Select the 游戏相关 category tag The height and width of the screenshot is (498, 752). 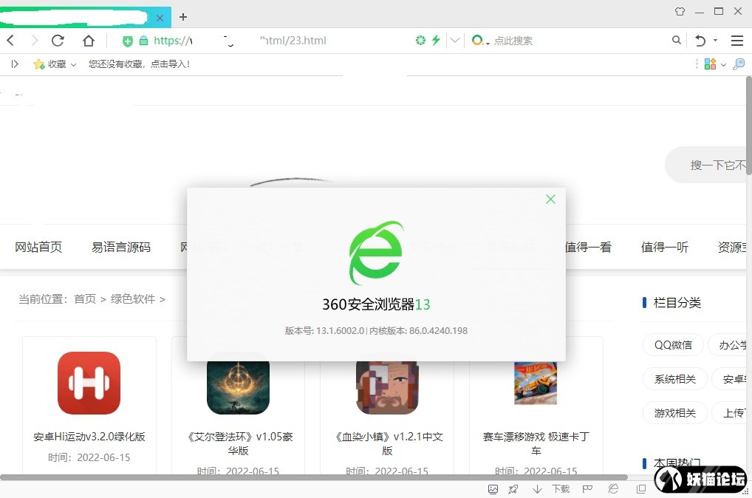point(674,412)
